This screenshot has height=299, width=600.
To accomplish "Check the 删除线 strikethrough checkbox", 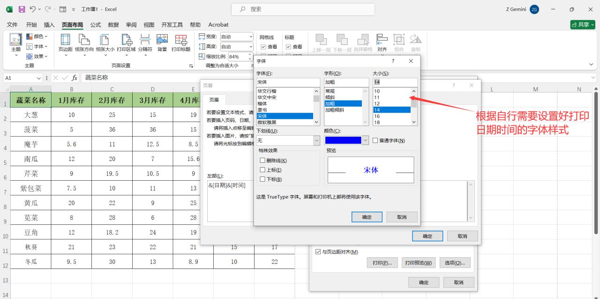I will coord(262,161).
